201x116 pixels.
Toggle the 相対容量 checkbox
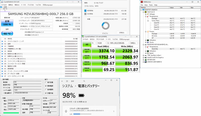46,82
